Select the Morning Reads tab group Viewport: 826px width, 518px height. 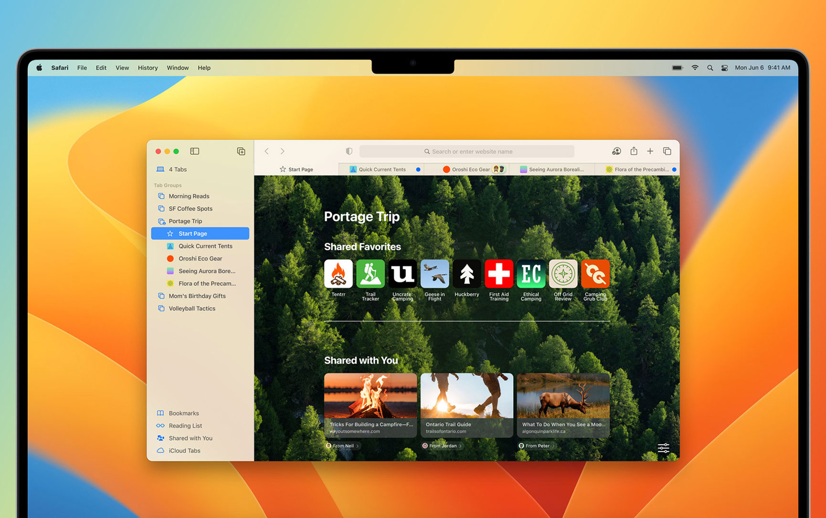200,196
